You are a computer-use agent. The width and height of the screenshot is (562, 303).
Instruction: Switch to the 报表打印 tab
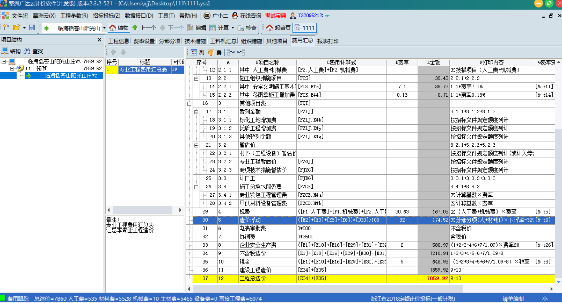click(328, 41)
